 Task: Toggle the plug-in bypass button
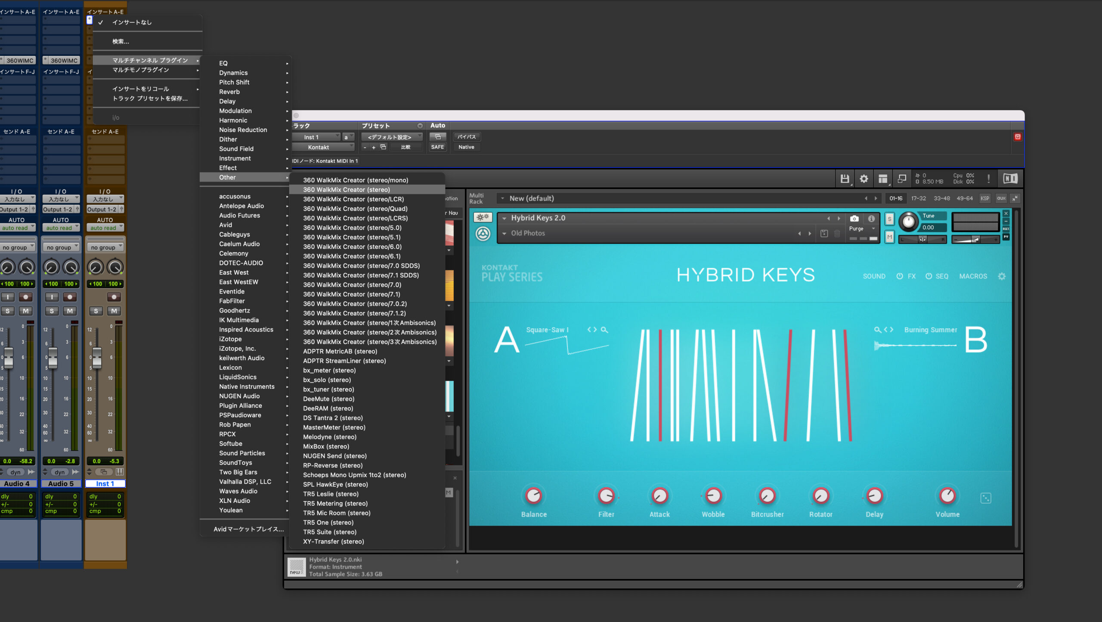tap(467, 137)
